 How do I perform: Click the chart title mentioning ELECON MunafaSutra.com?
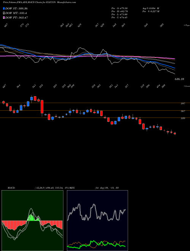pyautogui.click(x=40, y=2)
